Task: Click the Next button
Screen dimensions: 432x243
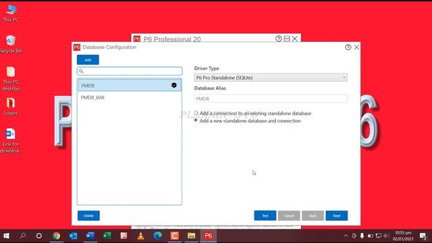Action: 336,216
